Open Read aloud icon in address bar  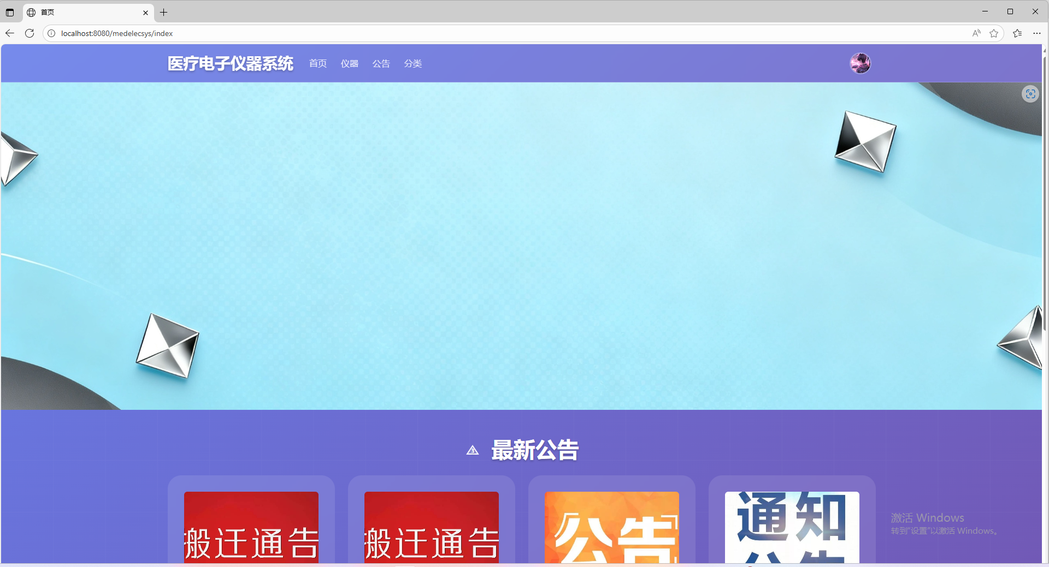click(976, 33)
